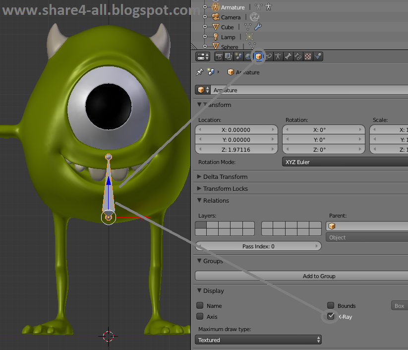
Task: Open the Object Constraints properties (chain icon)
Action: point(268,56)
